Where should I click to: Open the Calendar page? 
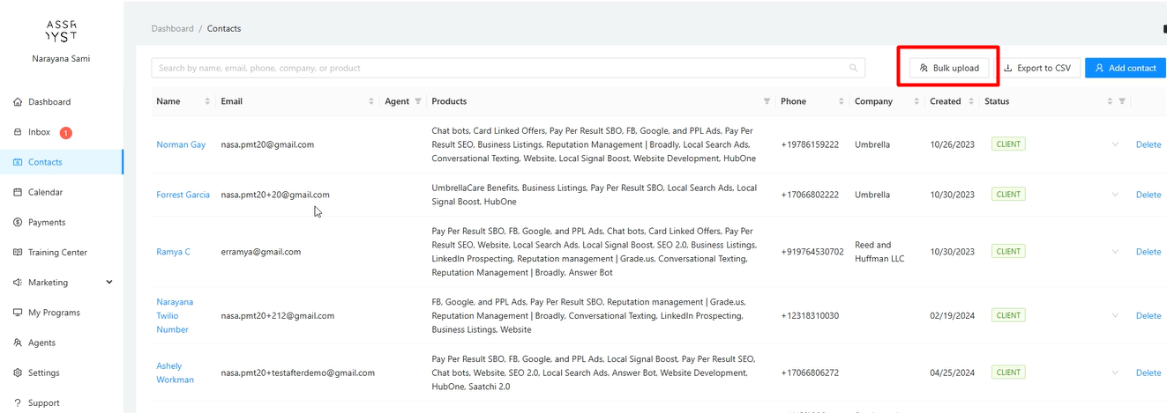point(45,192)
